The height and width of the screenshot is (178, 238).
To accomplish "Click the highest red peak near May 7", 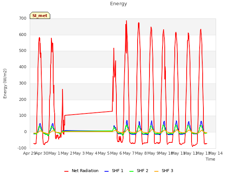I will [126, 21].
